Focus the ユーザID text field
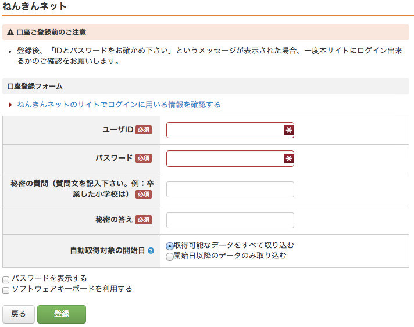The height and width of the screenshot is (327, 414). pyautogui.click(x=224, y=130)
